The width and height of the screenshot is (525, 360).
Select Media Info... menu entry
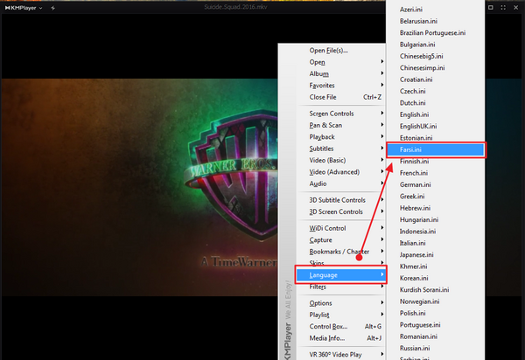pos(341,338)
